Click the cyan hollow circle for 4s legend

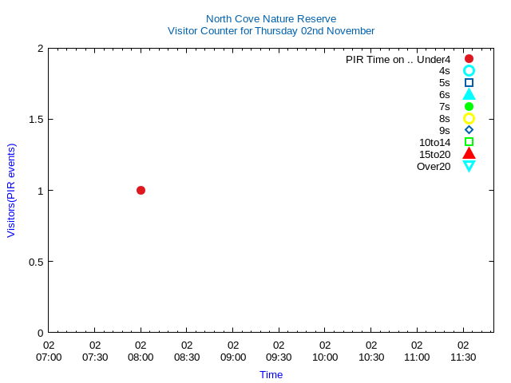pos(469,71)
